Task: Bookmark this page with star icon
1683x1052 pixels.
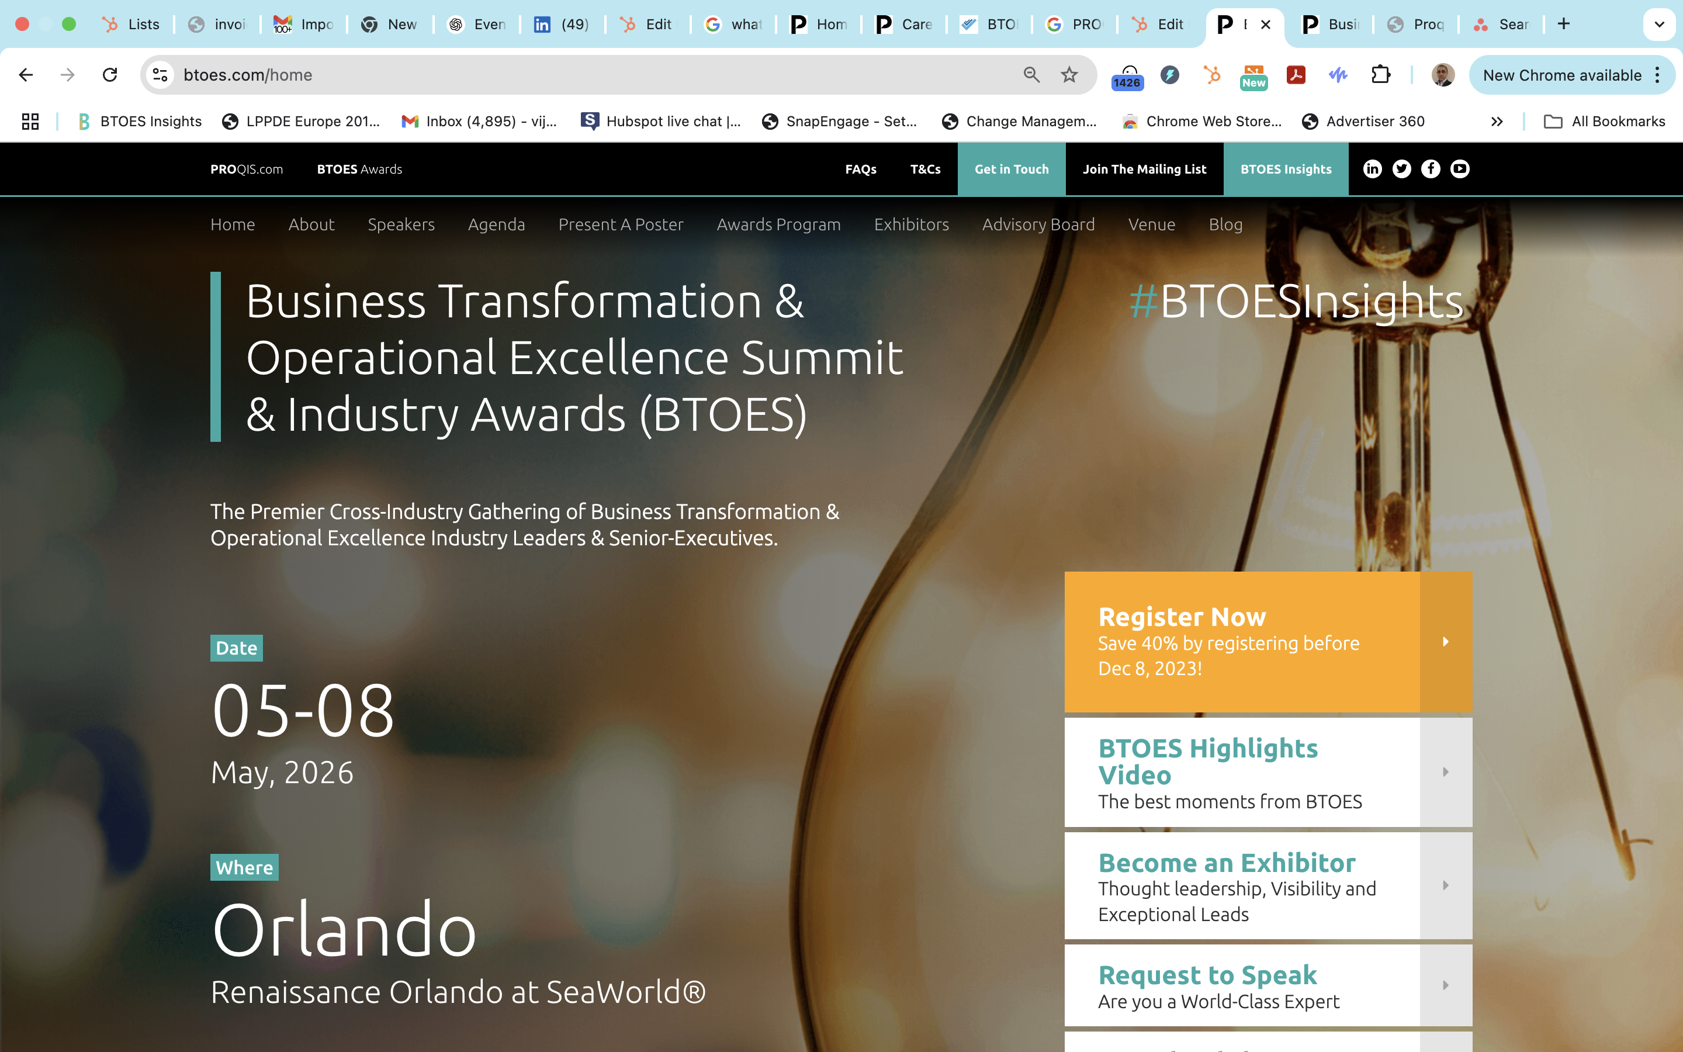Action: [1069, 75]
